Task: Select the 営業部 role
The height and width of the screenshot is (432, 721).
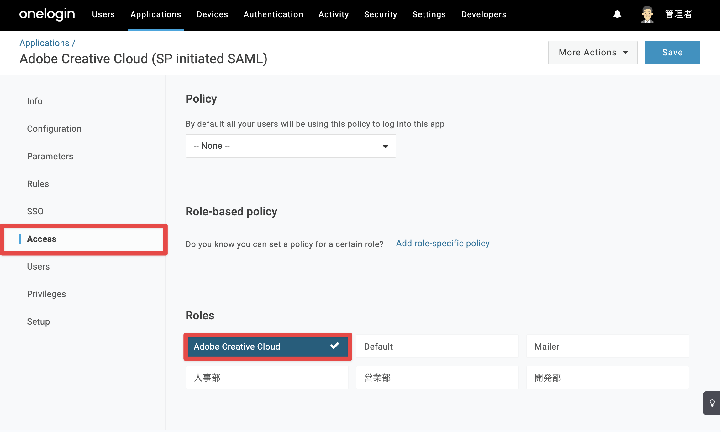Action: click(x=437, y=378)
